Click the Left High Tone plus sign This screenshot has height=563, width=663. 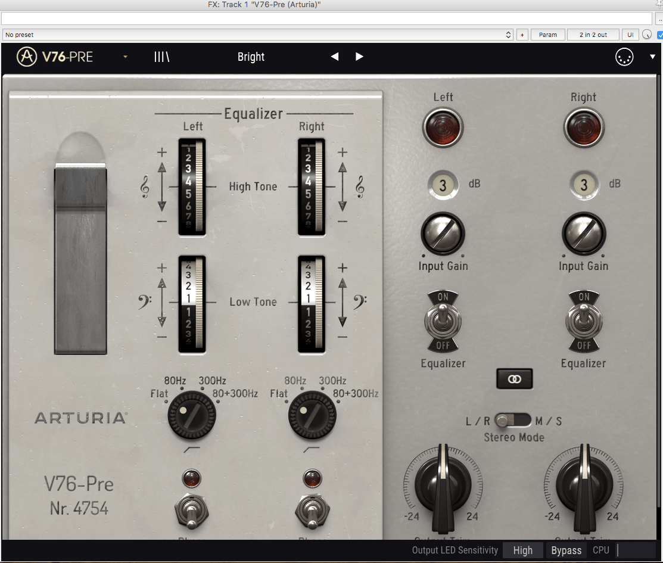(x=162, y=153)
